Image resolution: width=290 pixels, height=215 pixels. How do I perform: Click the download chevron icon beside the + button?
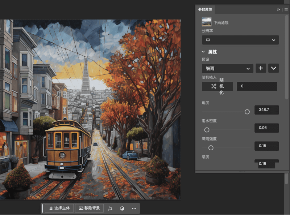coord(273,68)
